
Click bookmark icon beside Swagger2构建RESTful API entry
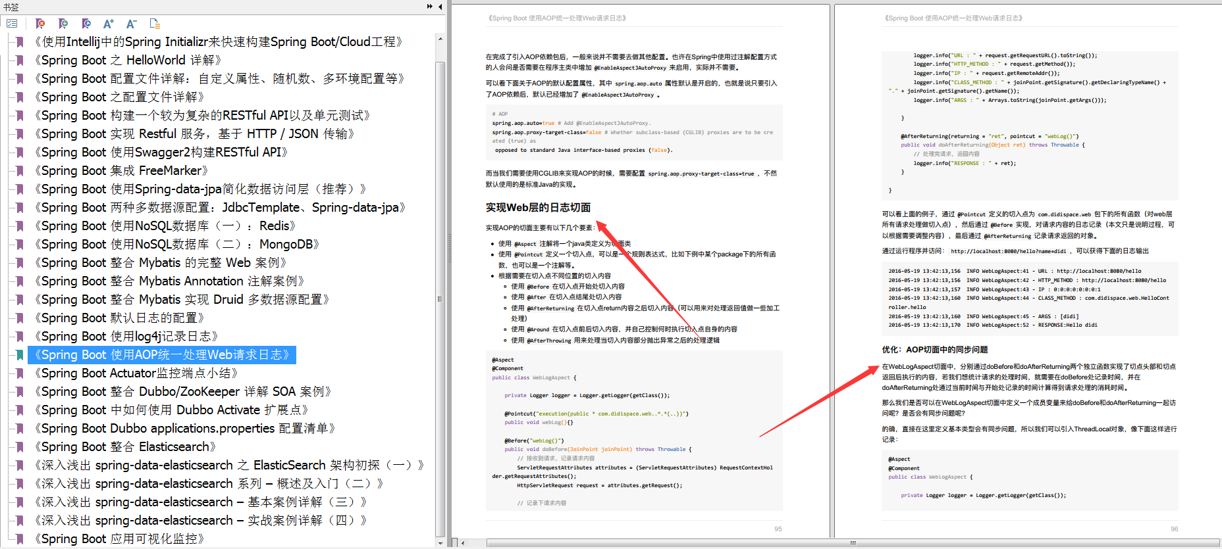[x=20, y=153]
